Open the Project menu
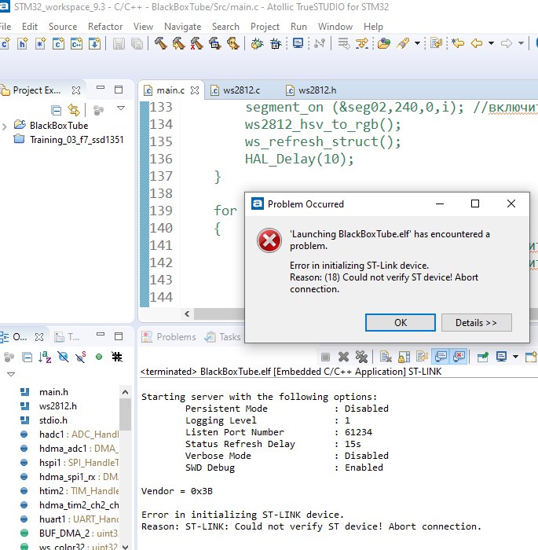 pos(265,27)
